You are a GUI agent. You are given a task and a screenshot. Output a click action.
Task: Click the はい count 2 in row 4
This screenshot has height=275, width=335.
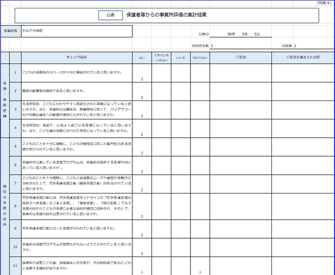[142, 135]
